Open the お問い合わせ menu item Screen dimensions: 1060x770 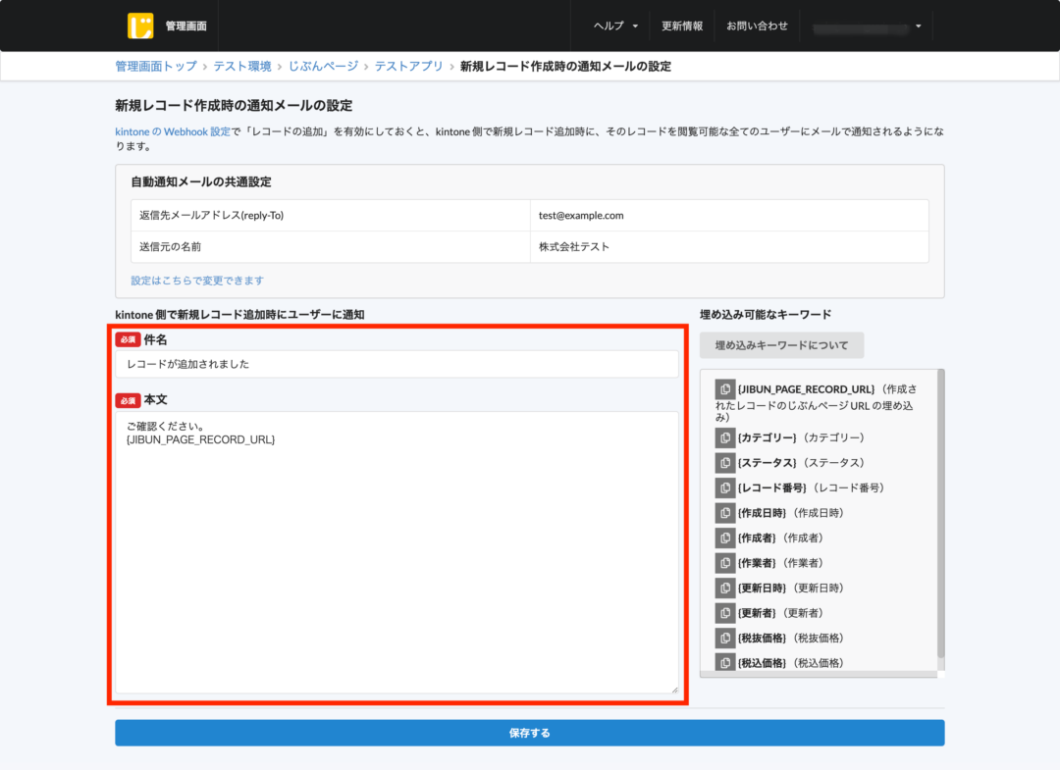pos(757,26)
